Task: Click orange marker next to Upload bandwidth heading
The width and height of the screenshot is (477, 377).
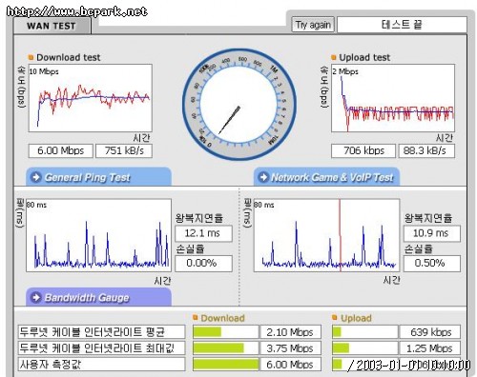Action: point(334,317)
